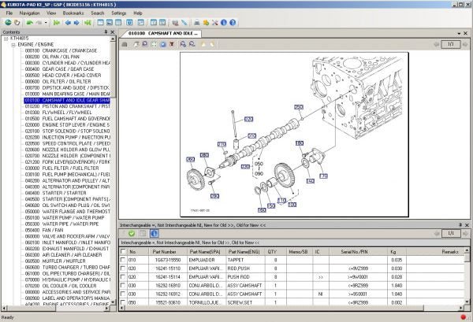Open the Bookmarks menu
This screenshot has height=322, width=473.
point(73,13)
